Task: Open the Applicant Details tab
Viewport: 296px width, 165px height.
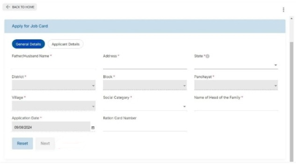Action: click(66, 44)
